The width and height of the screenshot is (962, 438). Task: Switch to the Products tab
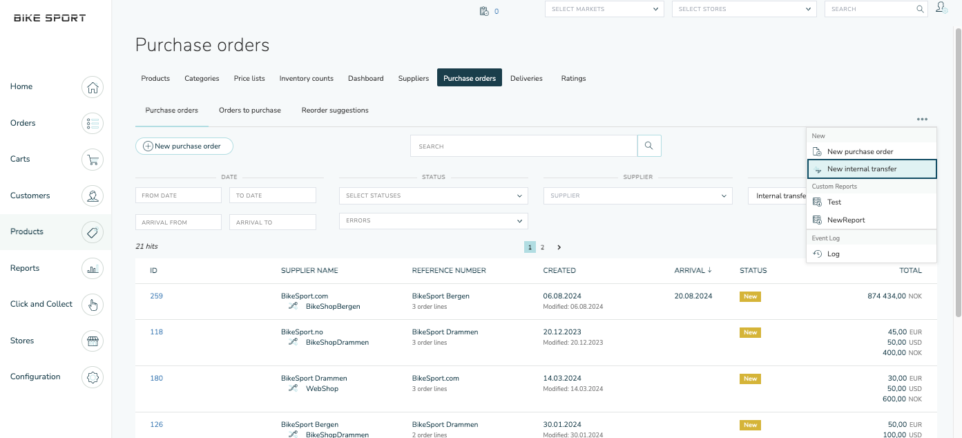tap(155, 78)
